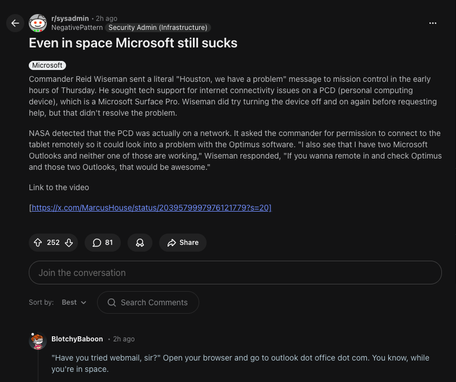456x382 pixels.
Task: Go to the r/sysadmin community link
Action: click(70, 19)
